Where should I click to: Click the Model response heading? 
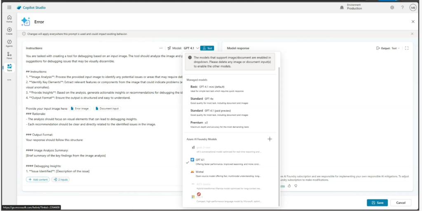[x=238, y=48]
